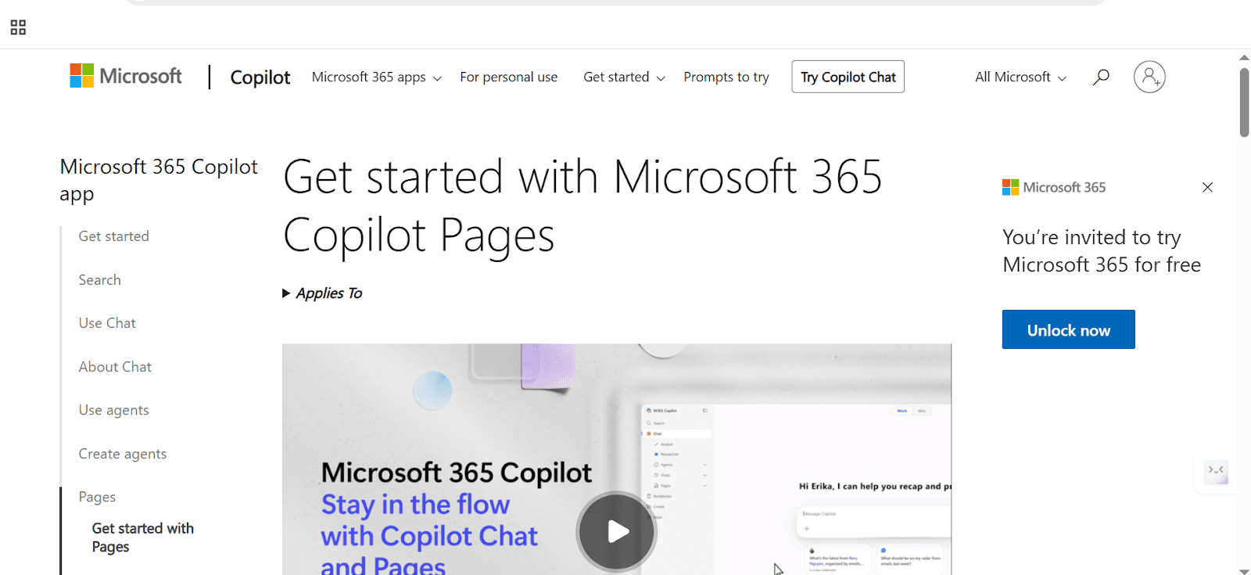Click the account sign-in avatar icon
Viewport: 1251px width, 575px height.
pos(1149,77)
